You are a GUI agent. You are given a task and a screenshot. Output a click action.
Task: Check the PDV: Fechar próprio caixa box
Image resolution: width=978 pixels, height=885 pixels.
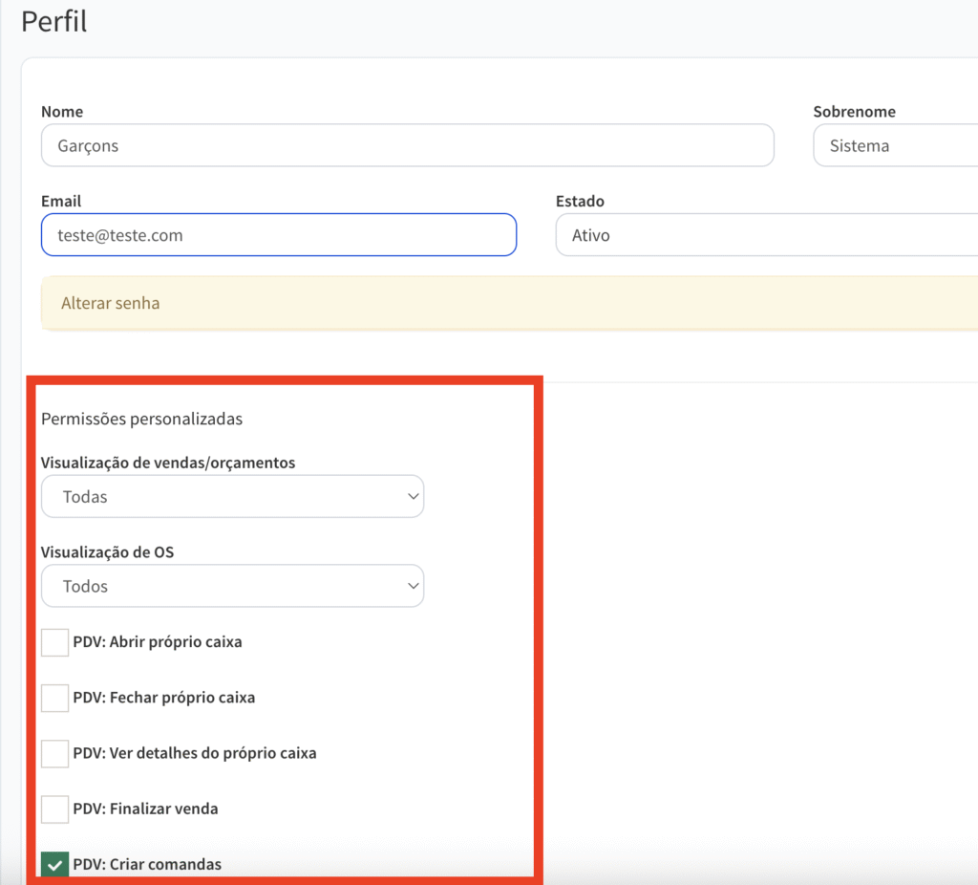point(54,698)
